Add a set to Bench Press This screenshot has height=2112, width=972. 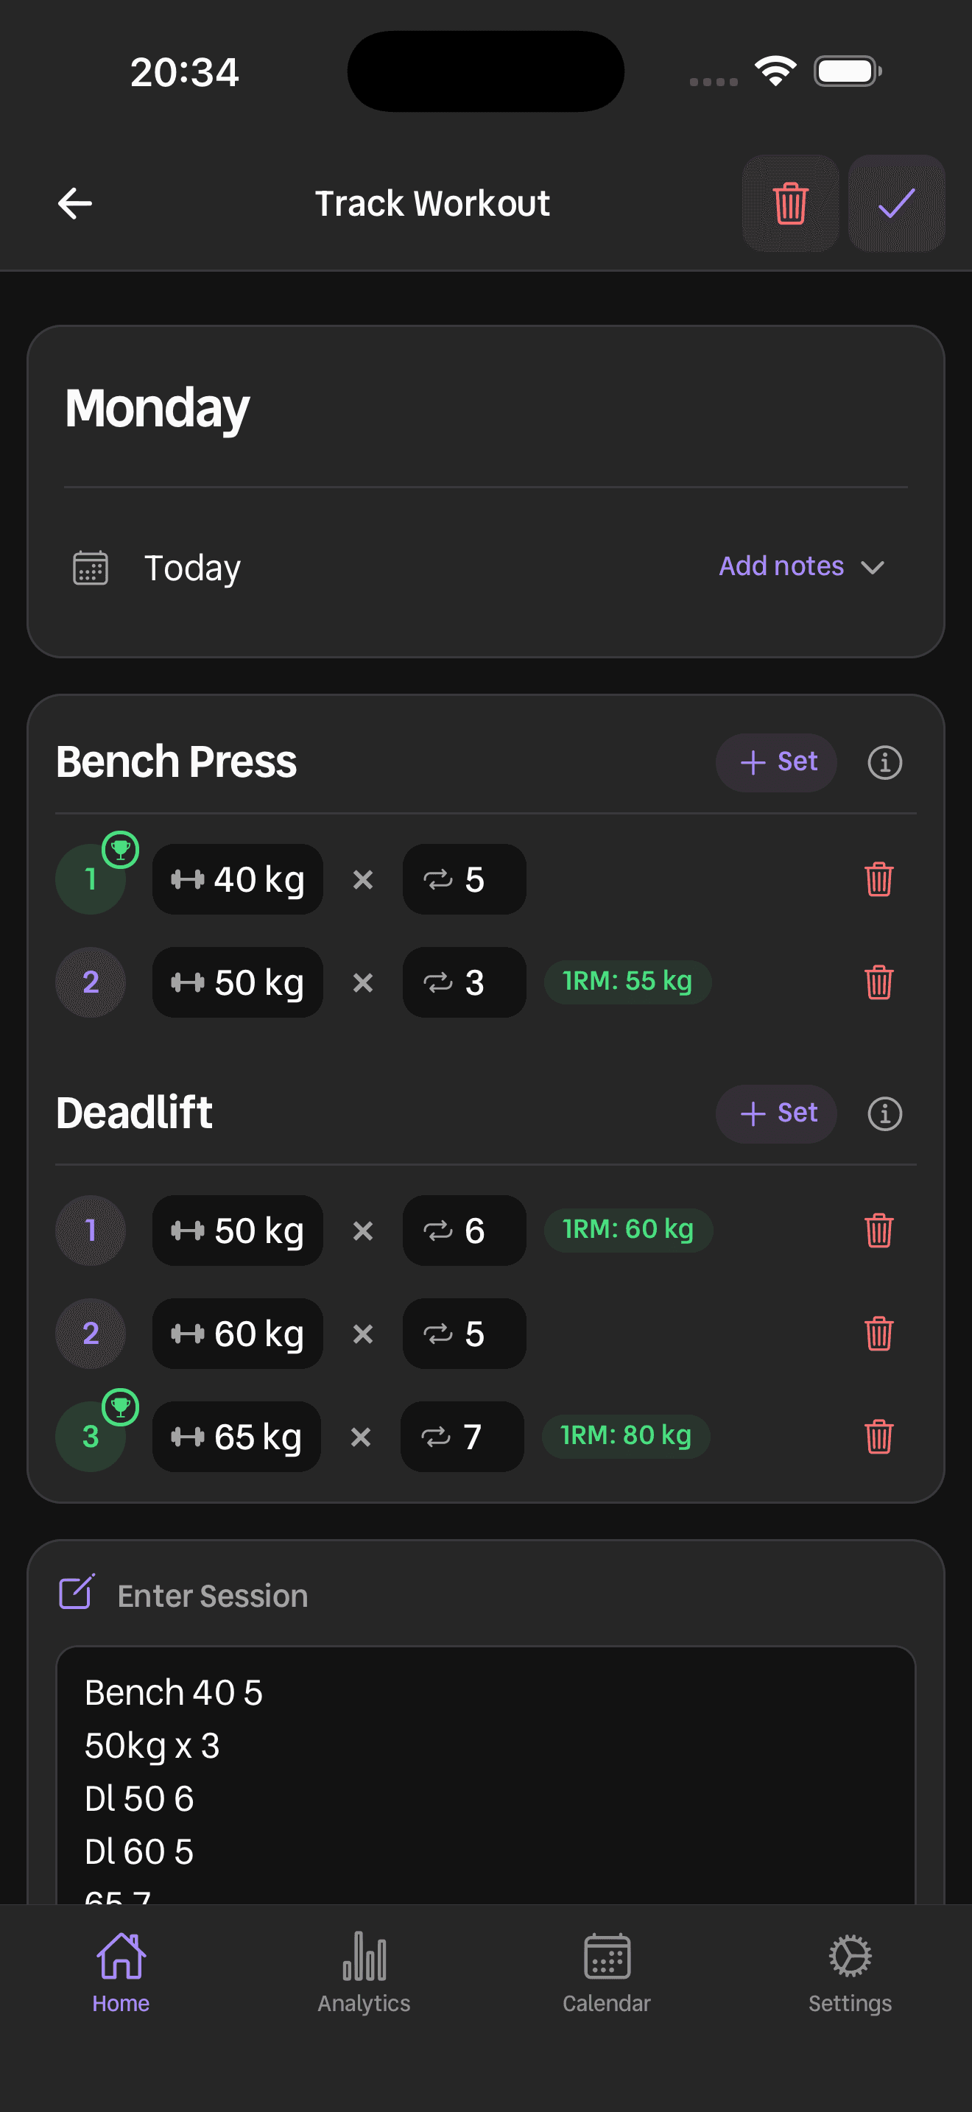coord(775,762)
